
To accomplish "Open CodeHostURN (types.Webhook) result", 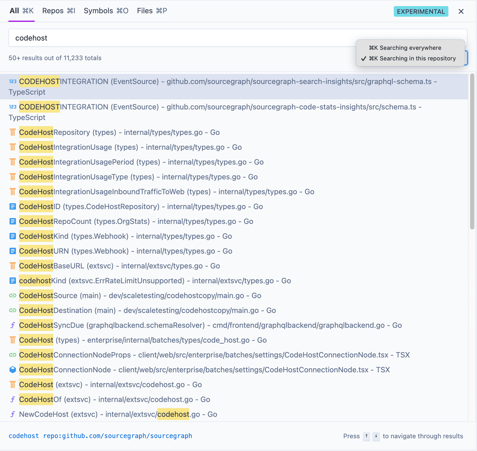I will coord(234,251).
